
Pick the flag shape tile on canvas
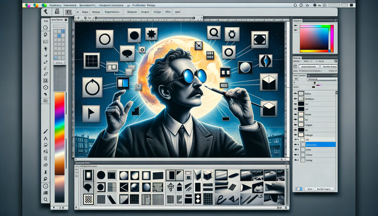tap(91, 113)
